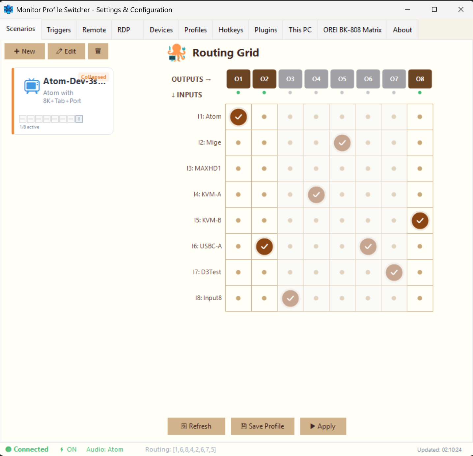
Task: Click the Apply button
Action: (323, 426)
